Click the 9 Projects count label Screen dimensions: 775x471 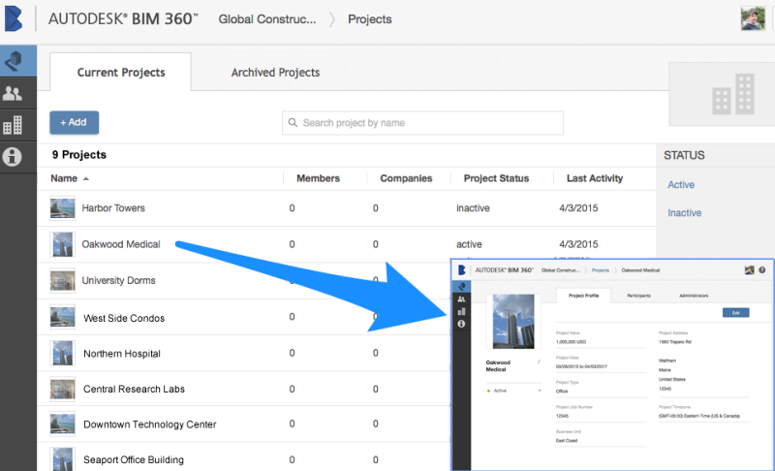pos(79,155)
